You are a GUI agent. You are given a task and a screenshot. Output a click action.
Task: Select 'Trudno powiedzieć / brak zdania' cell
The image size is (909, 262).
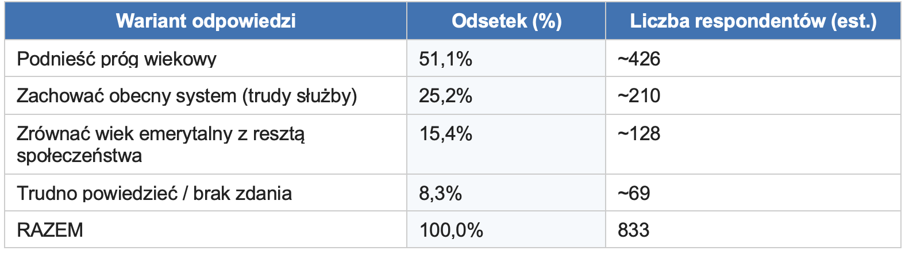coord(154,193)
